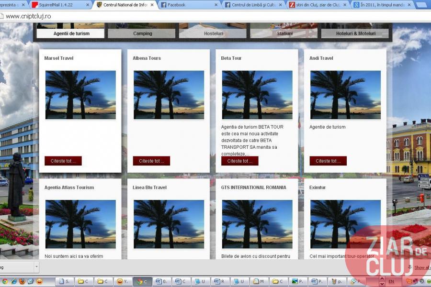Open the 'S.' document taskbar button
431x287 pixels.
(64, 281)
